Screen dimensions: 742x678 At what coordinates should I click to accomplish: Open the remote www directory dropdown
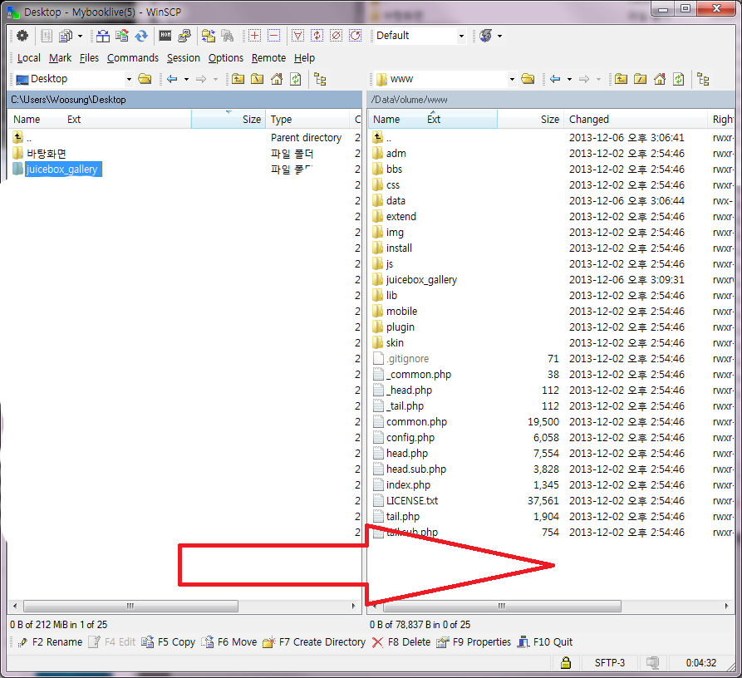point(512,79)
